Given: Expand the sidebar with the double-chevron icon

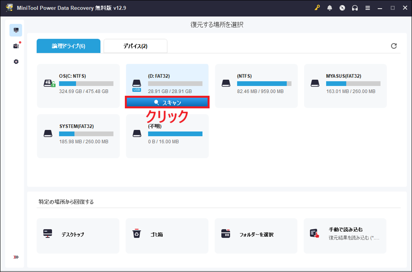Looking at the screenshot, I should click(16, 257).
